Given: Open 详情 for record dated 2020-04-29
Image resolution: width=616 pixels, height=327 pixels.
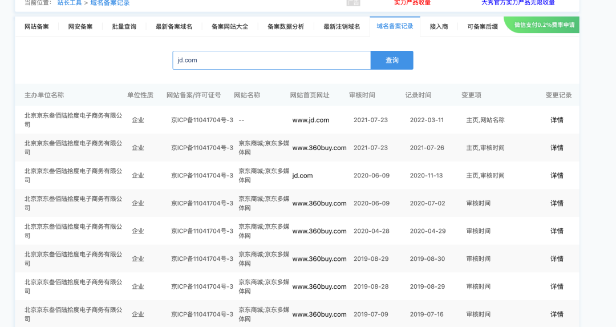Looking at the screenshot, I should click(557, 231).
